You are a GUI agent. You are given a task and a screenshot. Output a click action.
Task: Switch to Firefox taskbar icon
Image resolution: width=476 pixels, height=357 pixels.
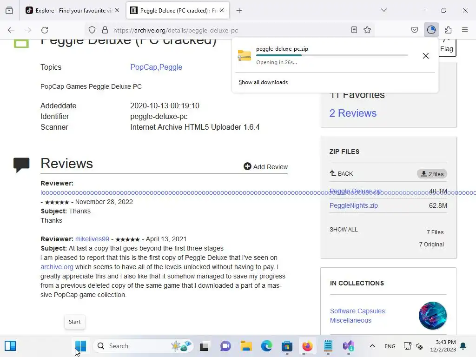(308, 346)
